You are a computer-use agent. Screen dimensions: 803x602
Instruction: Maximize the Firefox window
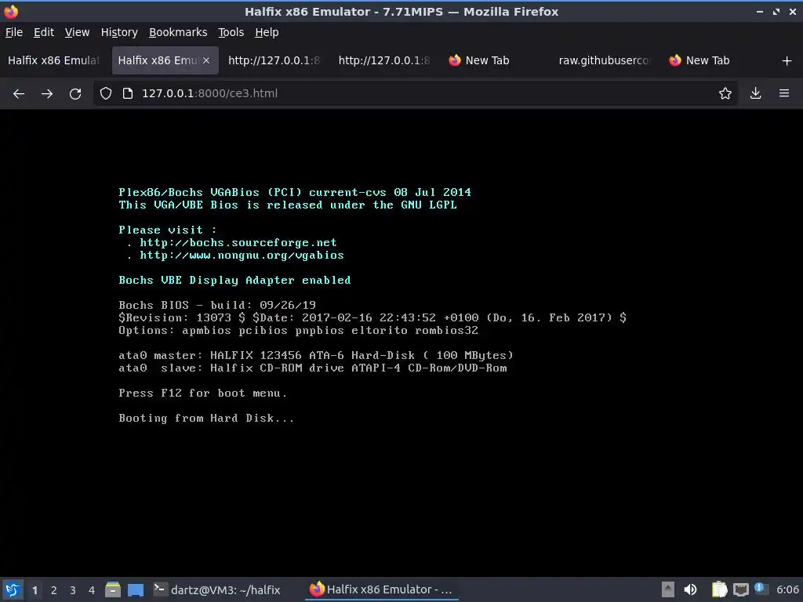click(776, 11)
